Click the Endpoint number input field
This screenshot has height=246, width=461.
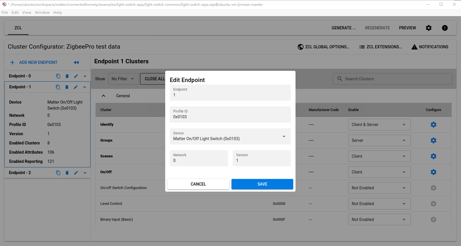pyautogui.click(x=230, y=93)
